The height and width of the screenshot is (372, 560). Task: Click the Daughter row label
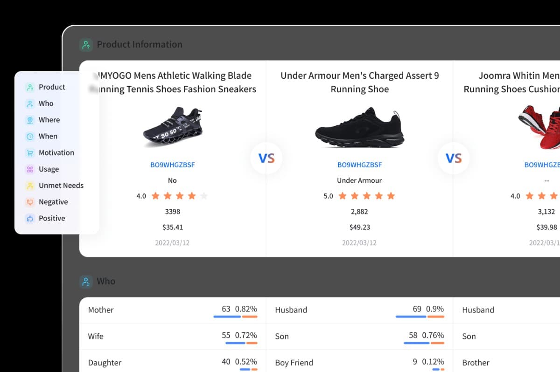point(105,363)
